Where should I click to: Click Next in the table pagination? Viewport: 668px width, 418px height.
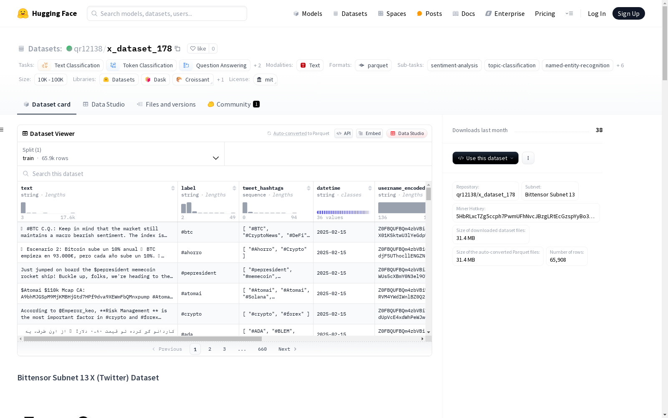[x=288, y=349]
